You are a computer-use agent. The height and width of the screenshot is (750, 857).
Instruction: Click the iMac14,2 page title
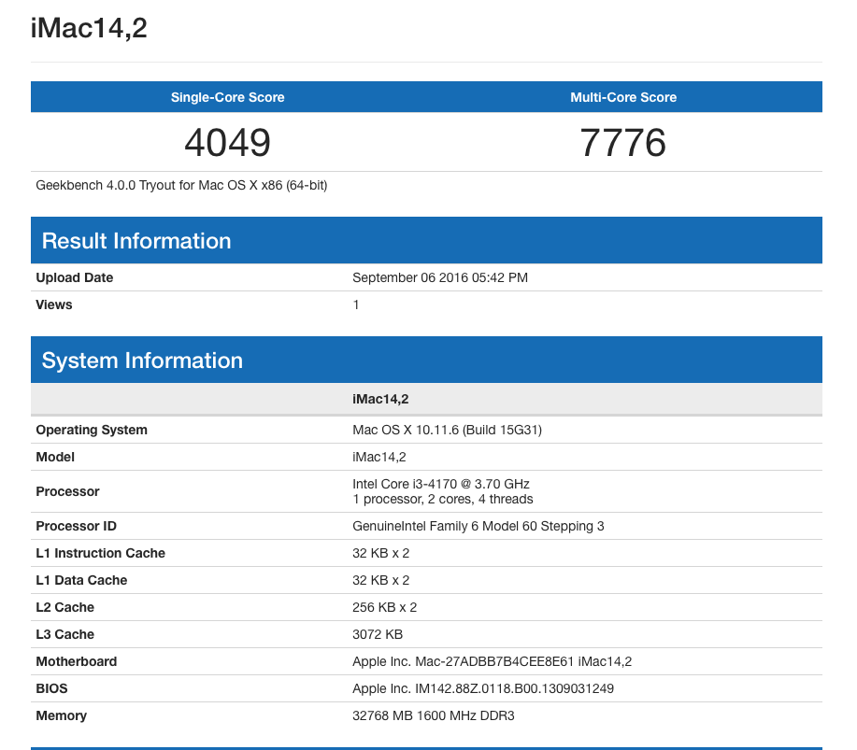pos(89,28)
